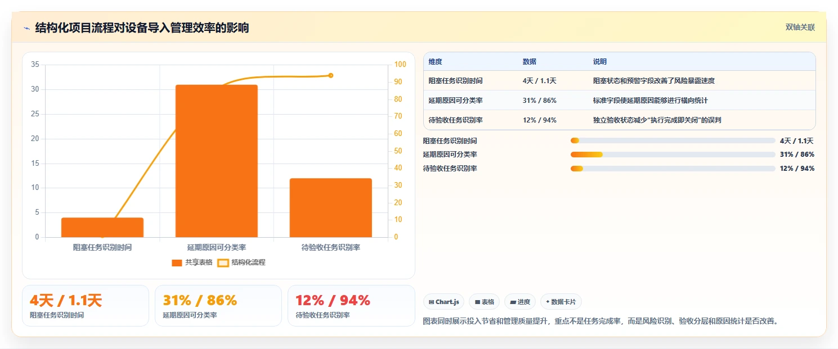Select the 表格 chip
The image size is (838, 349).
click(x=484, y=302)
